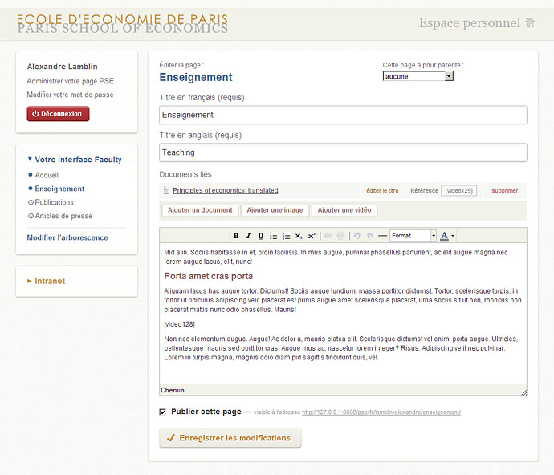Click the editor resize handle corner
The height and width of the screenshot is (475, 554).
[x=524, y=392]
